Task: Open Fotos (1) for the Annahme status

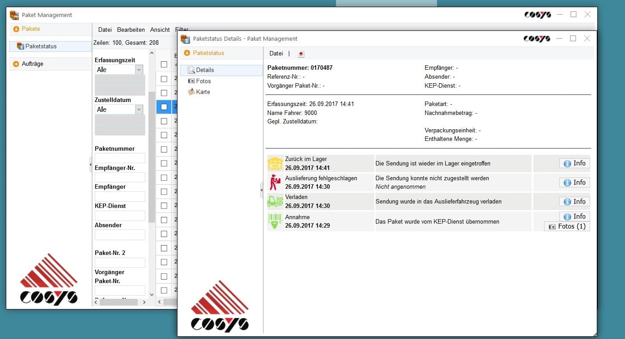Action: click(x=567, y=226)
